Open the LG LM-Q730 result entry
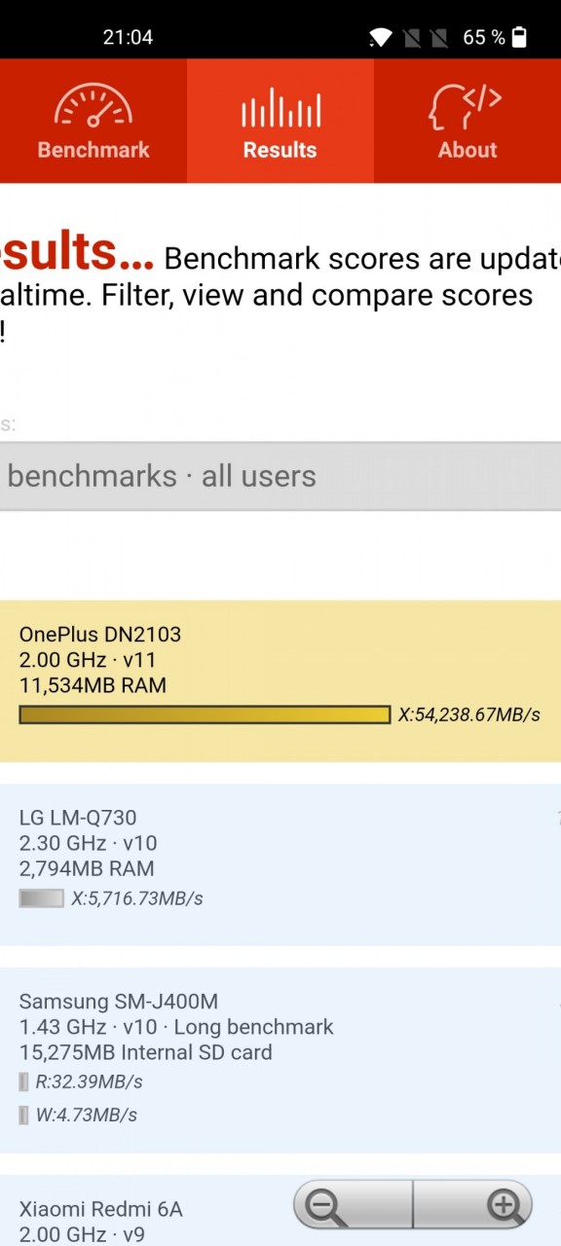561x1246 pixels. 280,864
